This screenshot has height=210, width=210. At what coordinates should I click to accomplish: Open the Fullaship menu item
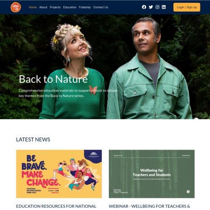(x=85, y=7)
